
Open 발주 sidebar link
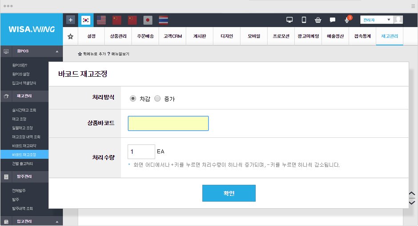(16, 199)
